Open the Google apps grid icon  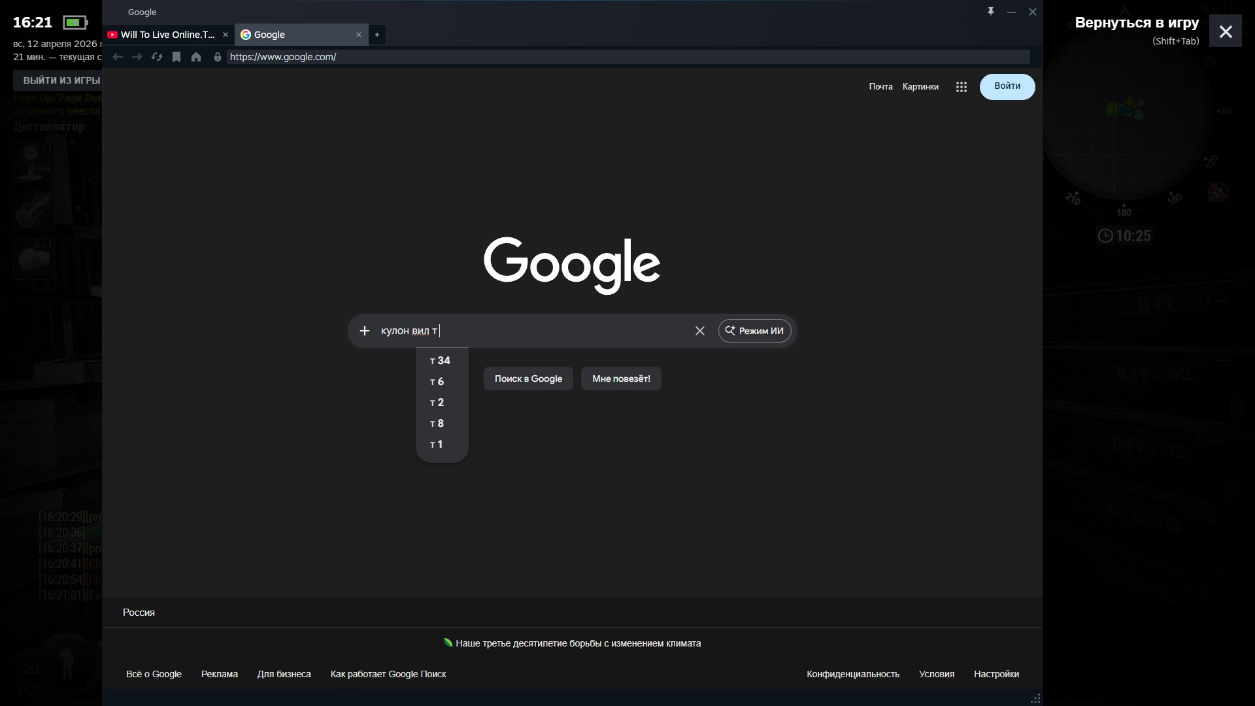click(x=961, y=87)
